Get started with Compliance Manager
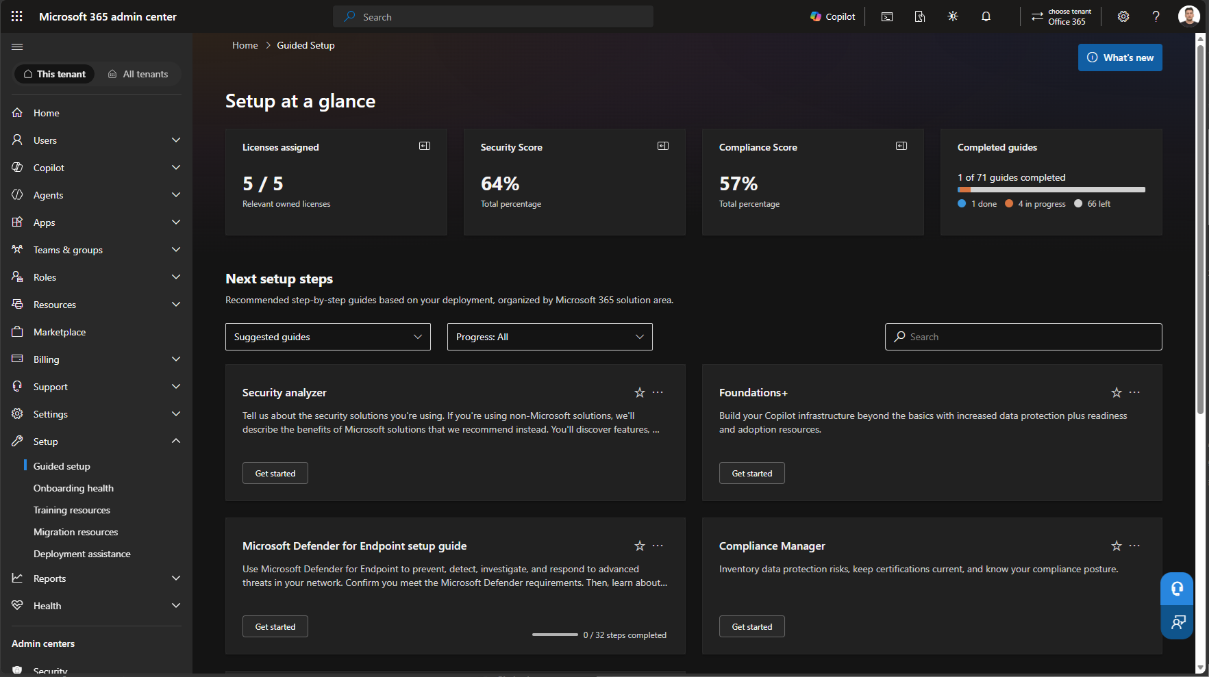Screen dimensions: 1209x677 (752, 626)
